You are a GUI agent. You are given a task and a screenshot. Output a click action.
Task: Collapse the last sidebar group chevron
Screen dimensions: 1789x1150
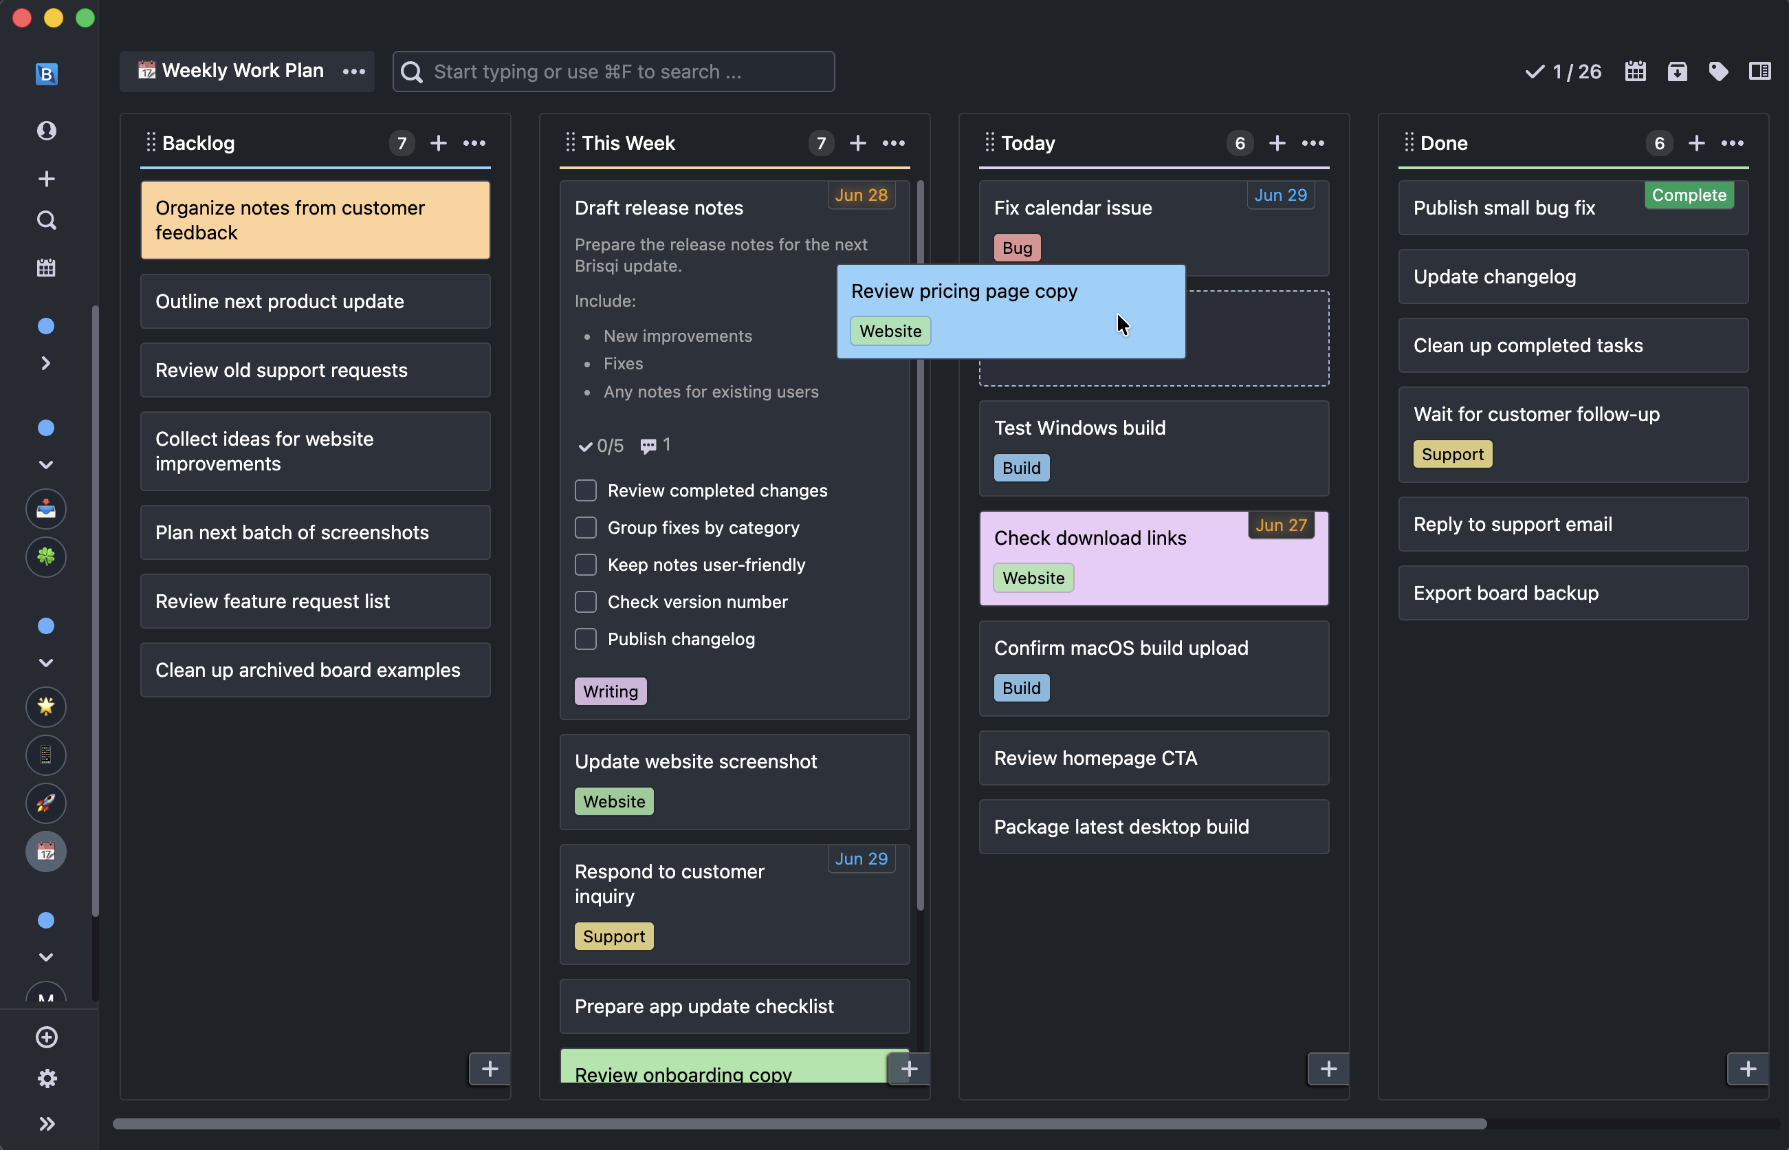(x=46, y=957)
